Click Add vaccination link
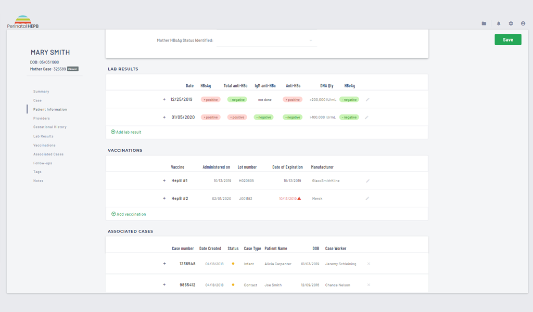The width and height of the screenshot is (533, 312). [x=129, y=214]
